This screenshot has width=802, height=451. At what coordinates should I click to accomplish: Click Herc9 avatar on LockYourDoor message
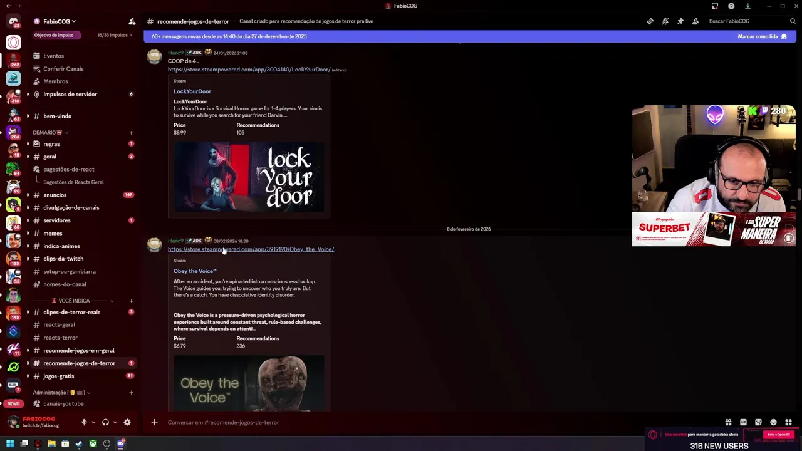tap(154, 58)
